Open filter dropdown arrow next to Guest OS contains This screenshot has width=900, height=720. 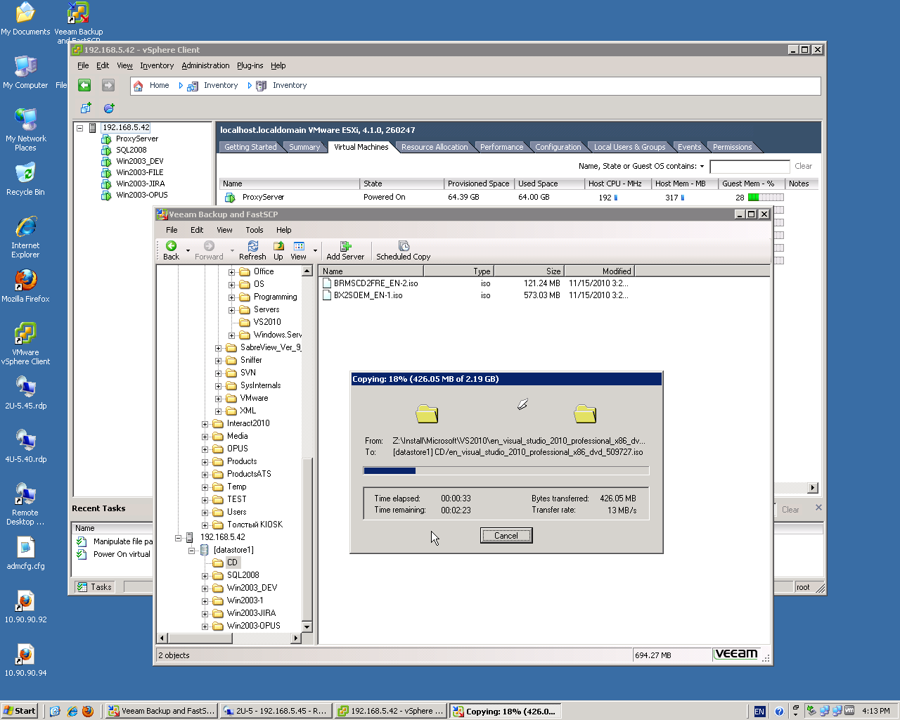click(702, 167)
